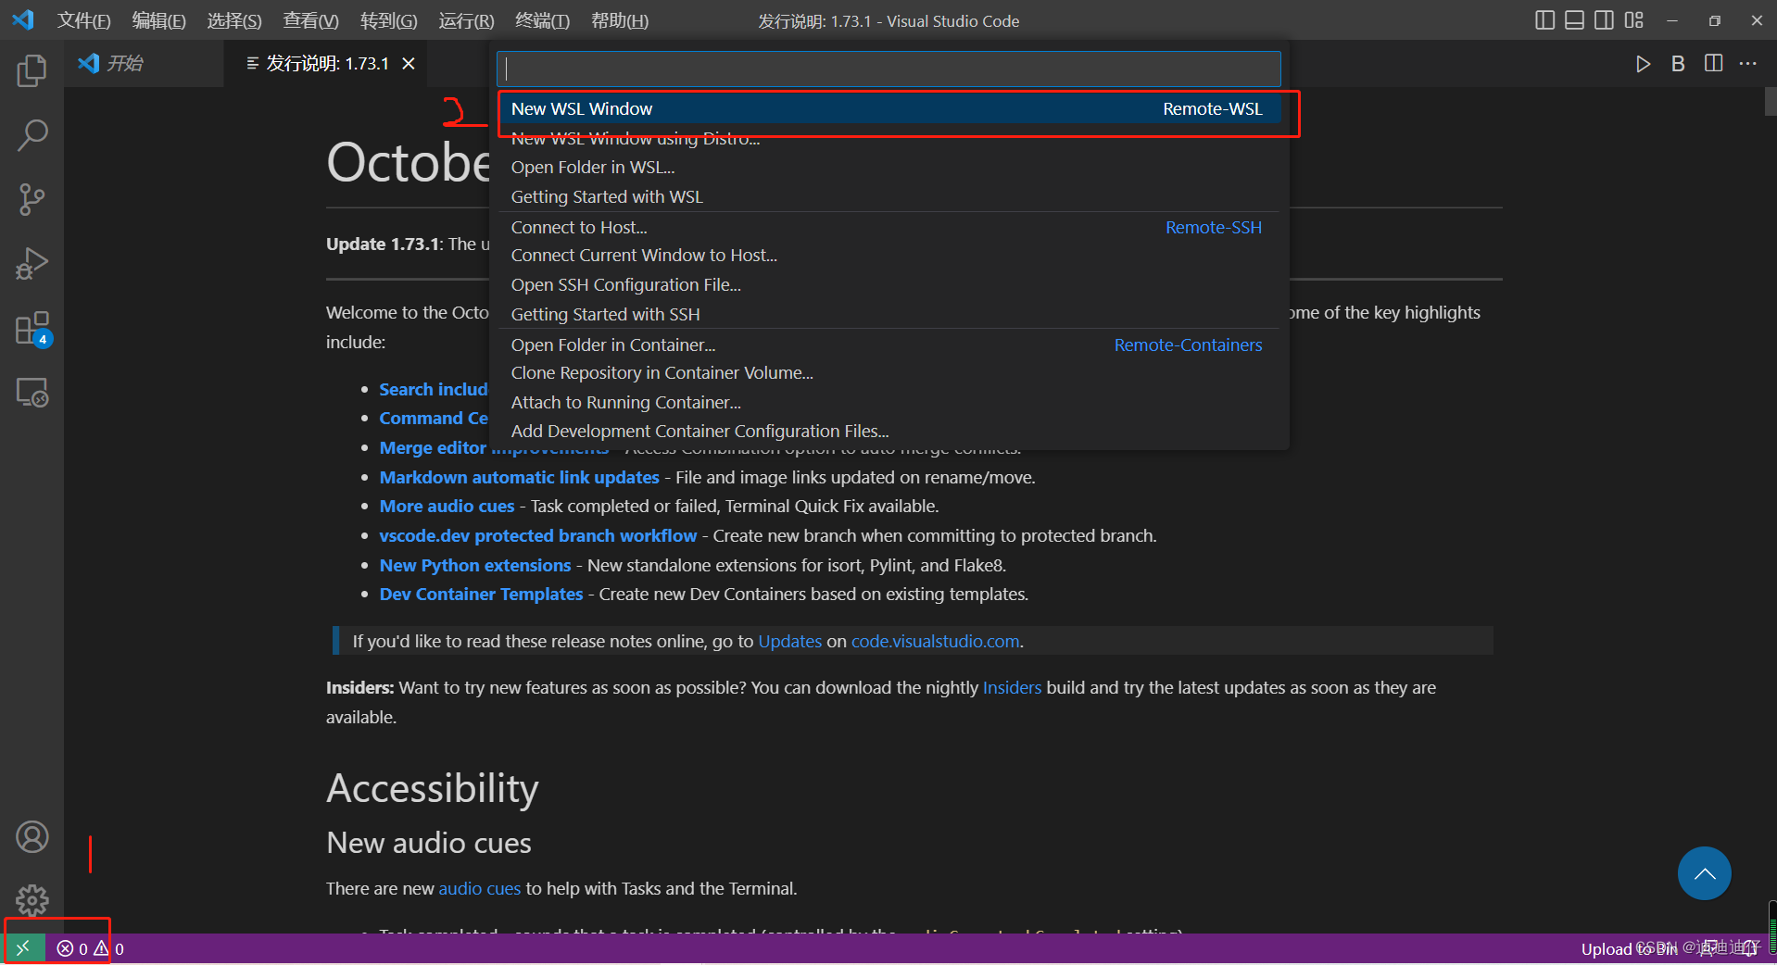The image size is (1777, 965).
Task: Close the 发行说明: 1.73.1 tab
Action: click(x=409, y=64)
